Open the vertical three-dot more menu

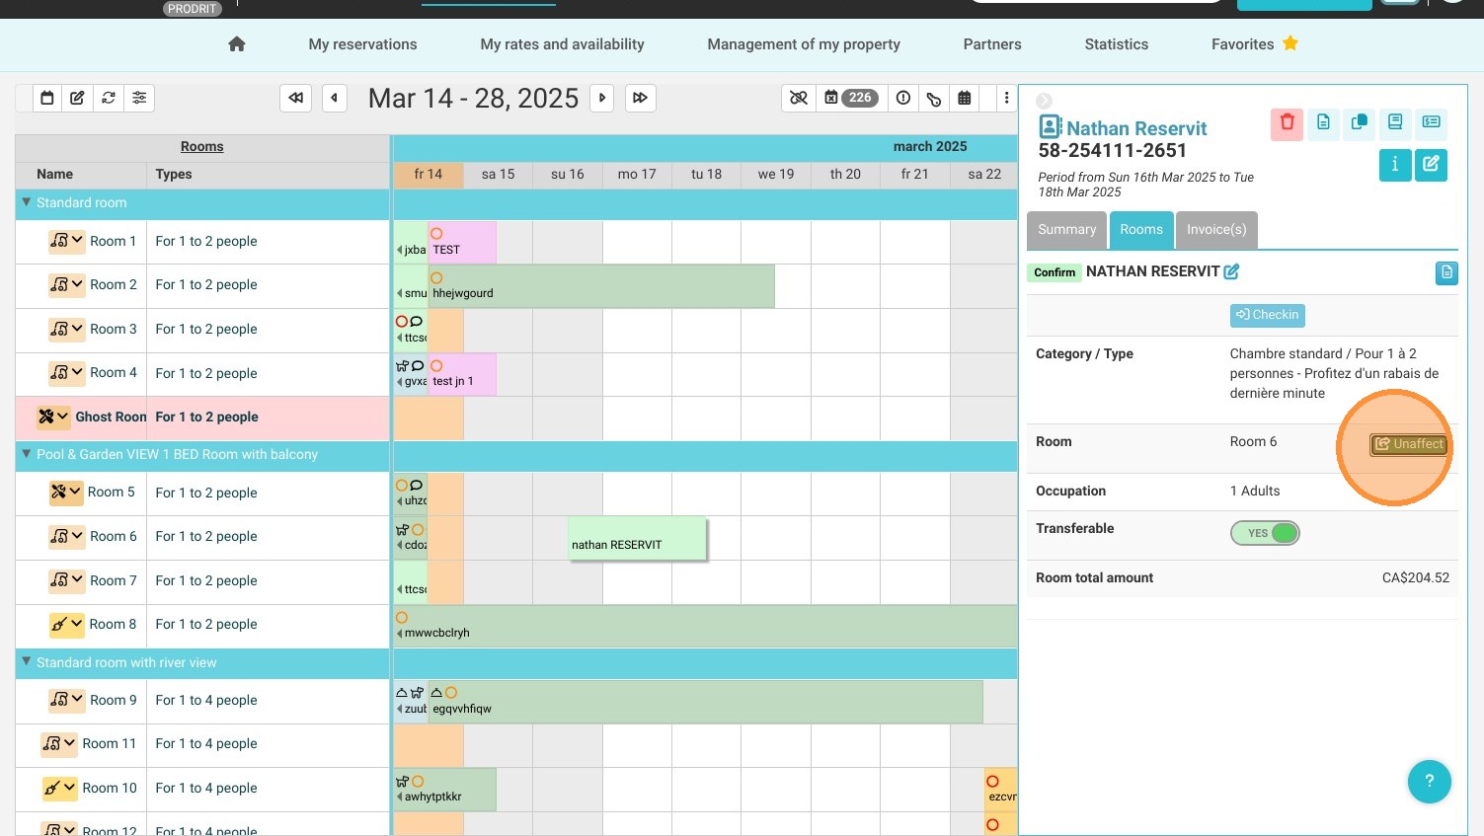pos(1006,98)
